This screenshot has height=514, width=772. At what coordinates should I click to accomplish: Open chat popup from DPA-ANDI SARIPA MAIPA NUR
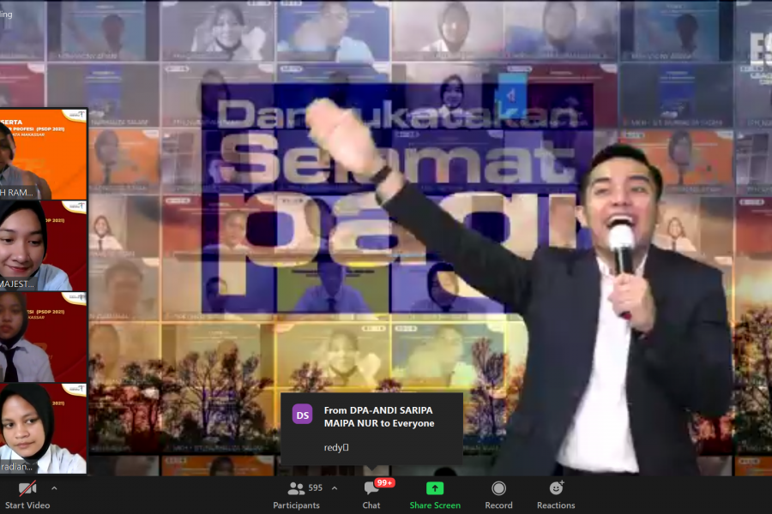coord(378,416)
